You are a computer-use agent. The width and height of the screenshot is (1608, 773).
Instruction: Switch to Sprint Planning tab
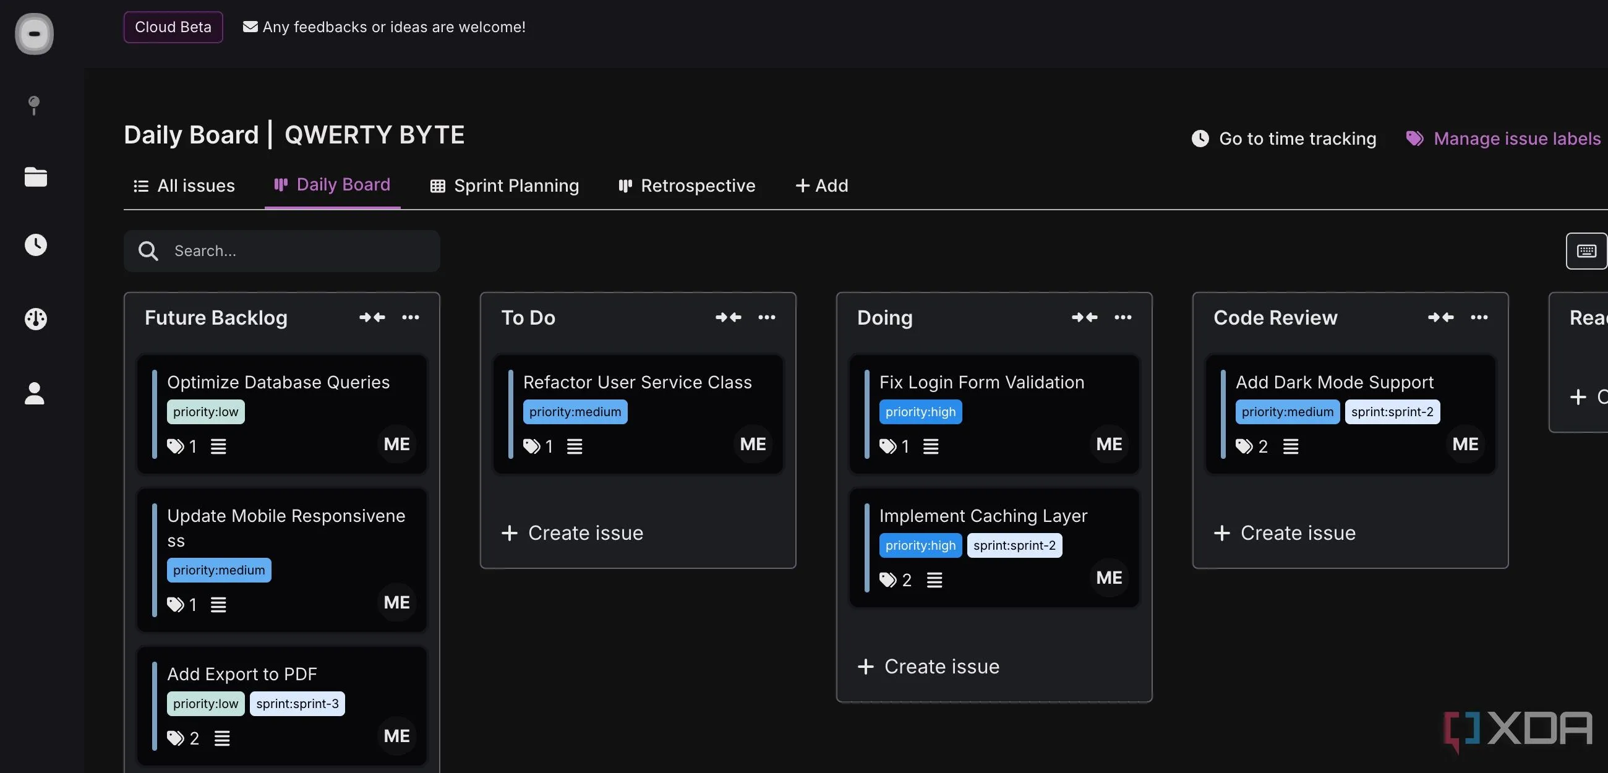coord(505,186)
